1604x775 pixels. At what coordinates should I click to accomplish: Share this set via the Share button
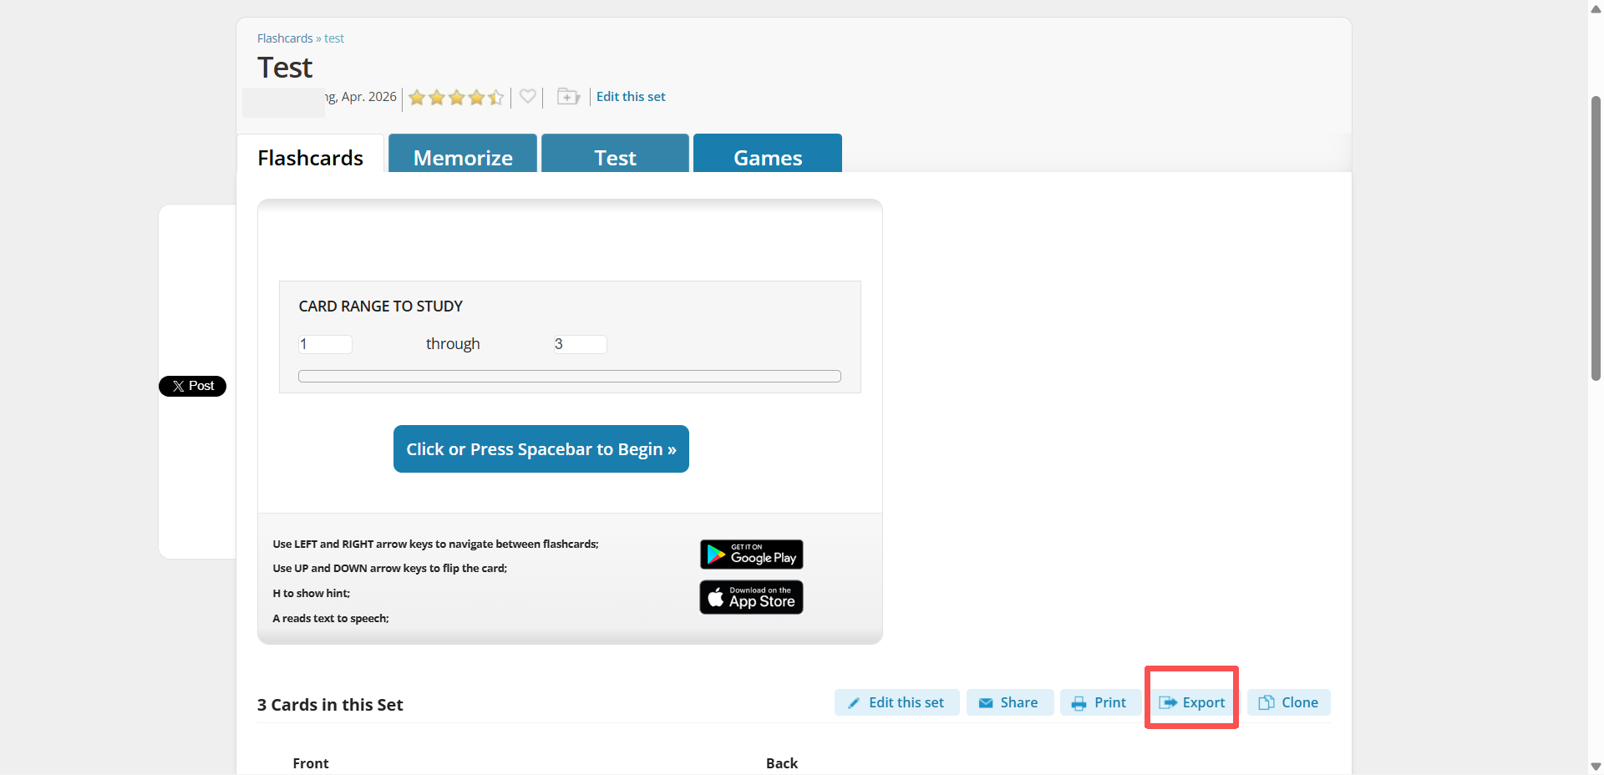1009,702
